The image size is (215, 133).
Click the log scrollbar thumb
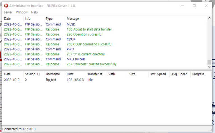pyautogui.click(x=209, y=62)
